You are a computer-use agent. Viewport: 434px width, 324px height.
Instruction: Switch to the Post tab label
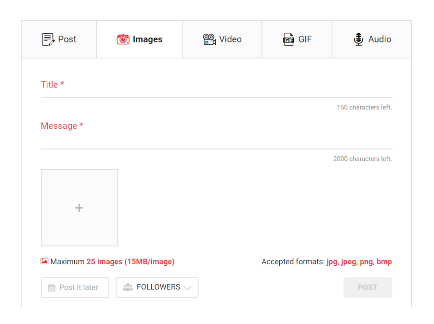(67, 39)
